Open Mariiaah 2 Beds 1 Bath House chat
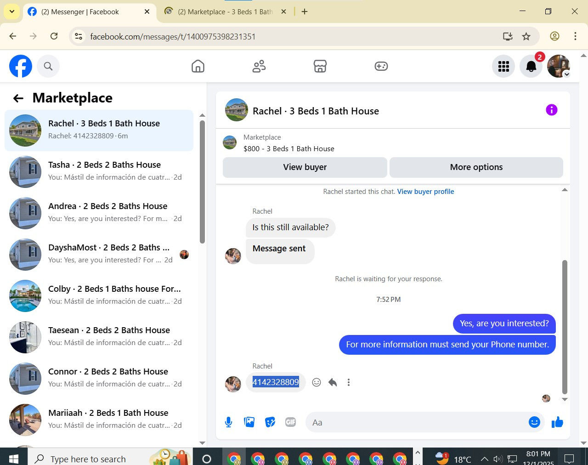 [99, 420]
